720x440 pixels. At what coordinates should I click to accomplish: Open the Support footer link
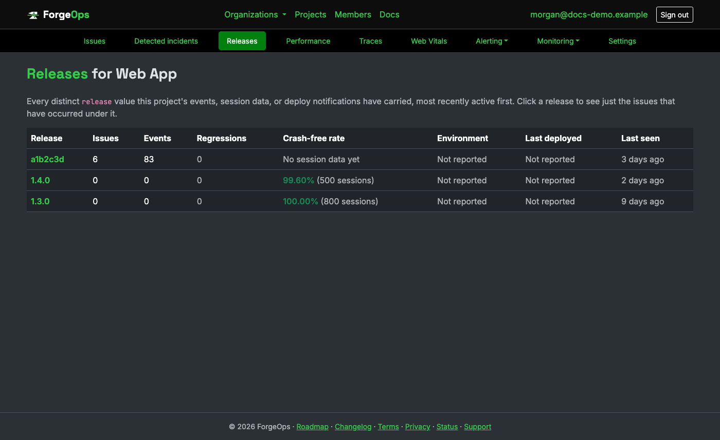tap(477, 427)
